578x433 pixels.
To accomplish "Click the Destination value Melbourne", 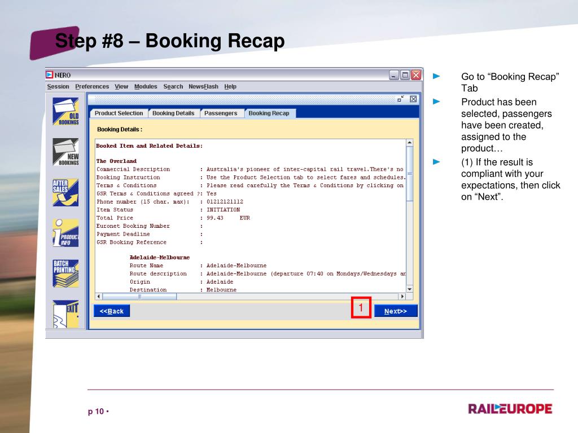I will (221, 290).
